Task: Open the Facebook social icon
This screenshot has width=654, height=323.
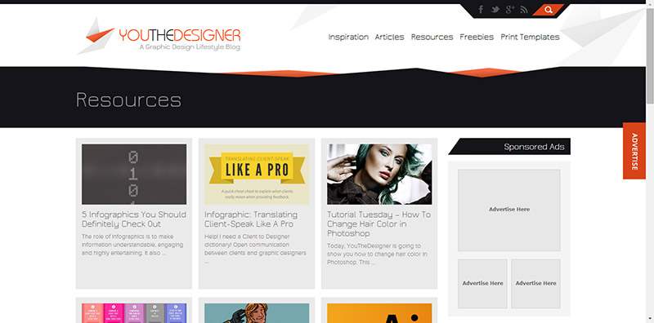Action: tap(481, 10)
